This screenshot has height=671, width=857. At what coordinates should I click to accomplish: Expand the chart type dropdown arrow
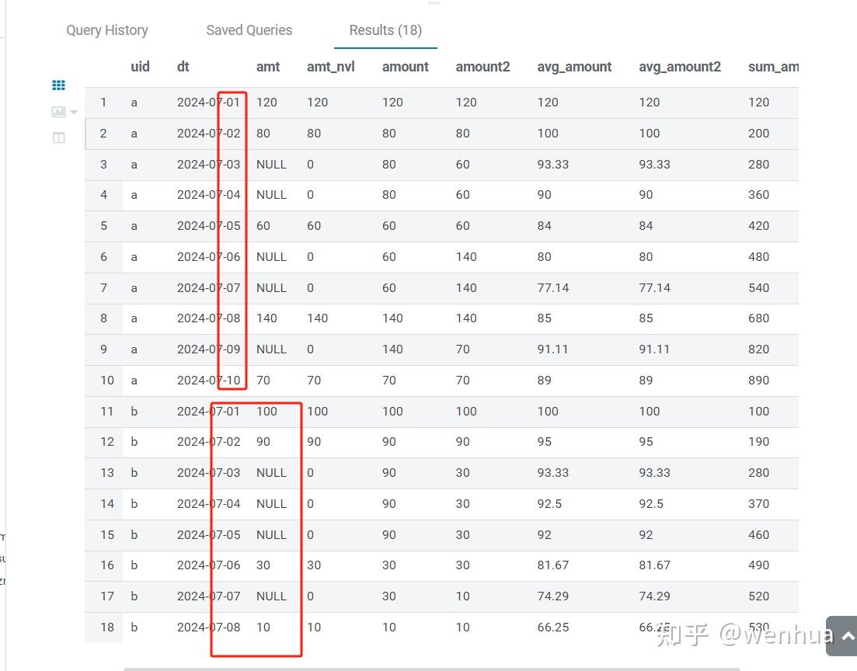tap(74, 112)
